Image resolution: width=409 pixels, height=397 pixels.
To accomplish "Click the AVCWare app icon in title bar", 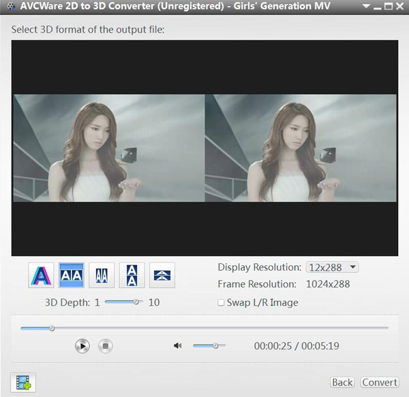I will [11, 7].
